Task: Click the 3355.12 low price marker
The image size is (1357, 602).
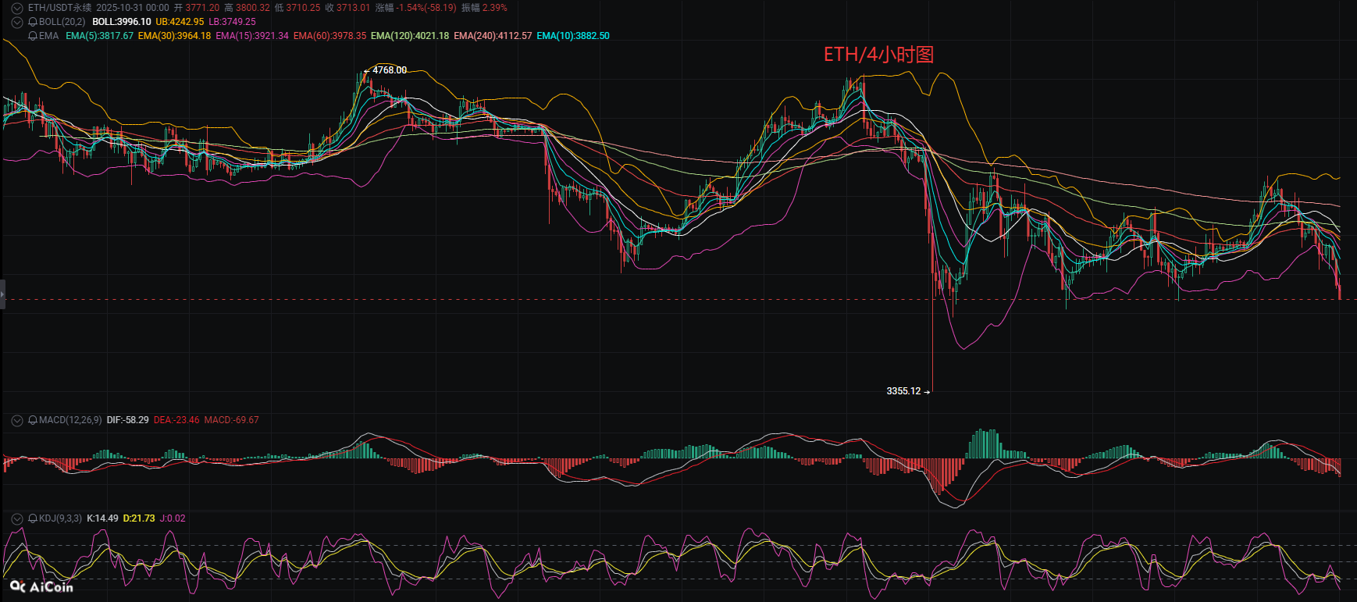Action: click(904, 391)
